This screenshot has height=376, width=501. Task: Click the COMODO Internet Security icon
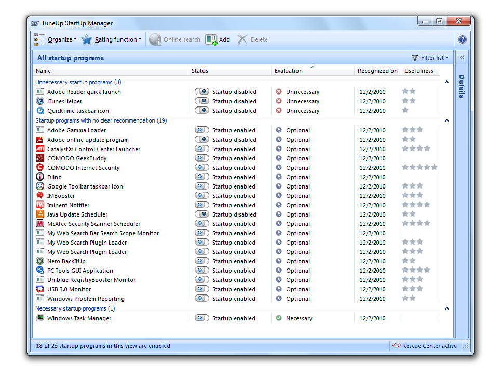point(40,168)
